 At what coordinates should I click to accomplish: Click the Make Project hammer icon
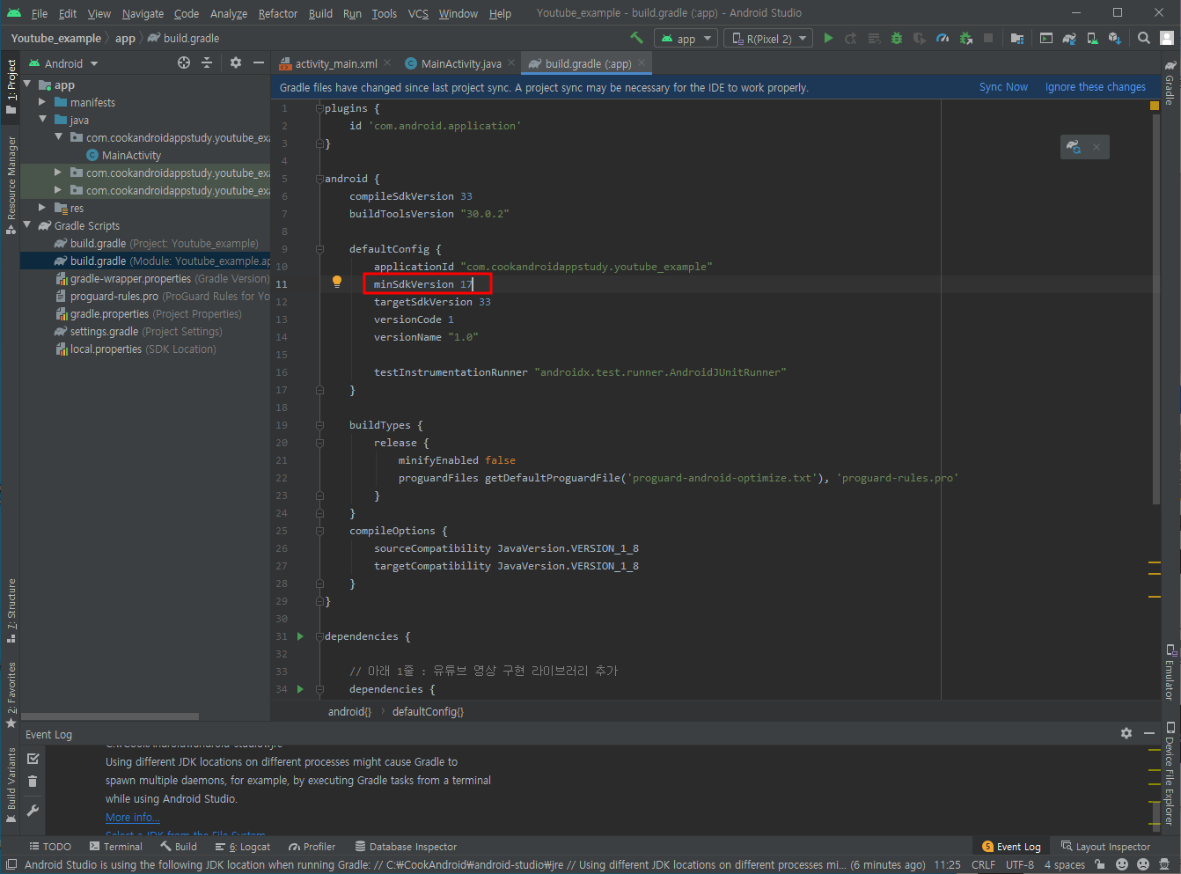pyautogui.click(x=637, y=38)
